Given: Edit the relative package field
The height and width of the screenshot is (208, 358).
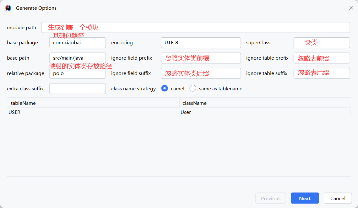Looking at the screenshot, I should 77,73.
